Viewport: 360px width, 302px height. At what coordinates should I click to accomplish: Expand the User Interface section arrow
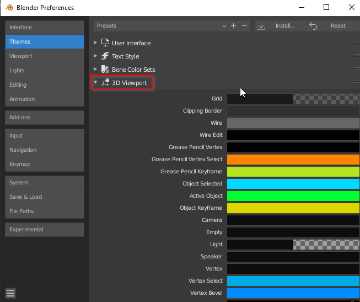tap(95, 43)
